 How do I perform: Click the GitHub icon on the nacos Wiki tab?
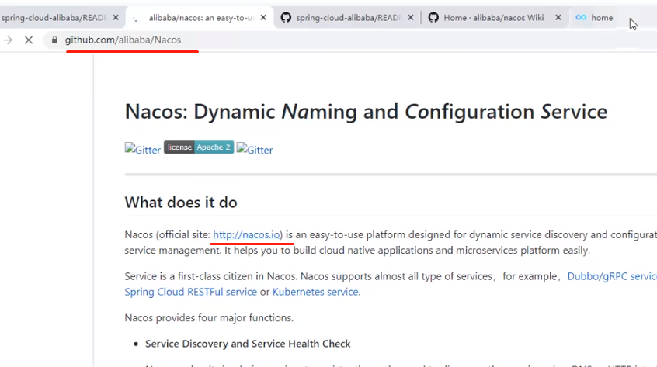433,18
